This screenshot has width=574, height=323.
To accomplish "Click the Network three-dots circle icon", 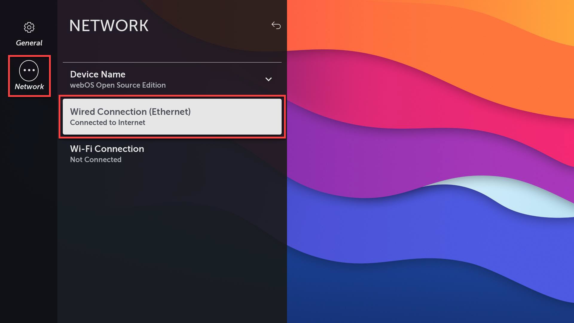I will tap(29, 71).
